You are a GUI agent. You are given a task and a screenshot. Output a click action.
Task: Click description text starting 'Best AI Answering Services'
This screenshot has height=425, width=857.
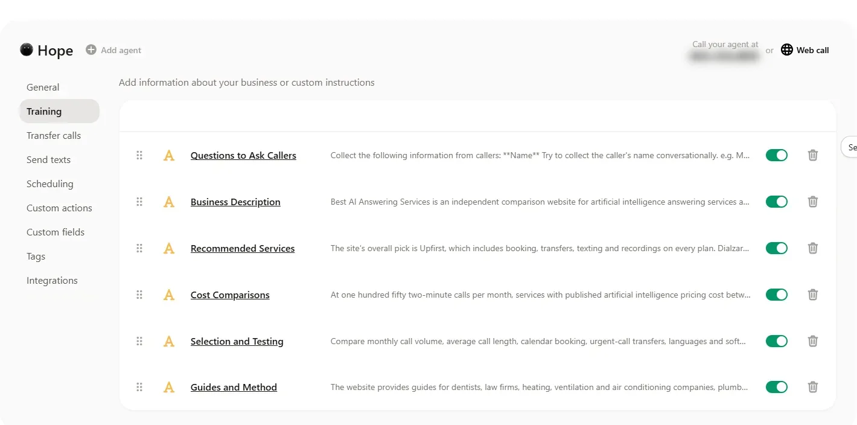click(540, 202)
